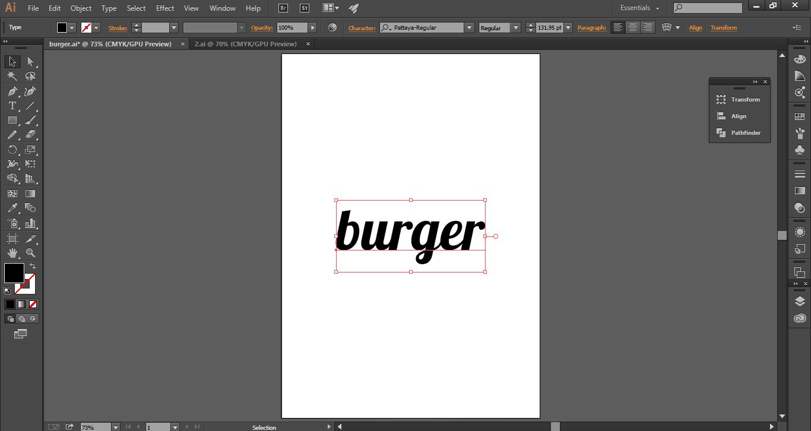Click the Align link in the control bar
This screenshot has height=431, width=811.
click(695, 27)
